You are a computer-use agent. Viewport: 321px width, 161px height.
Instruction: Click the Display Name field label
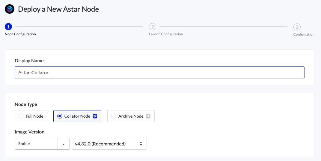coord(29,60)
